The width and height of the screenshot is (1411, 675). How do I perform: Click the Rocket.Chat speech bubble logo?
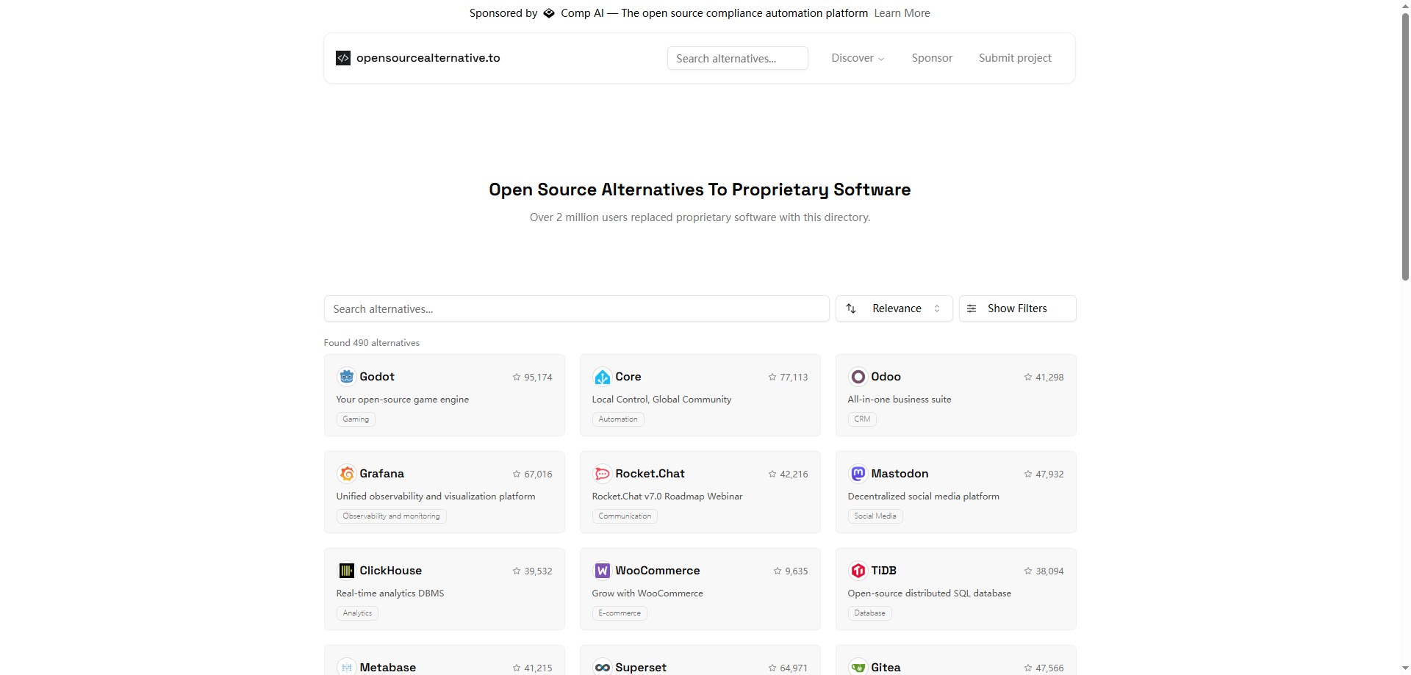coord(602,474)
